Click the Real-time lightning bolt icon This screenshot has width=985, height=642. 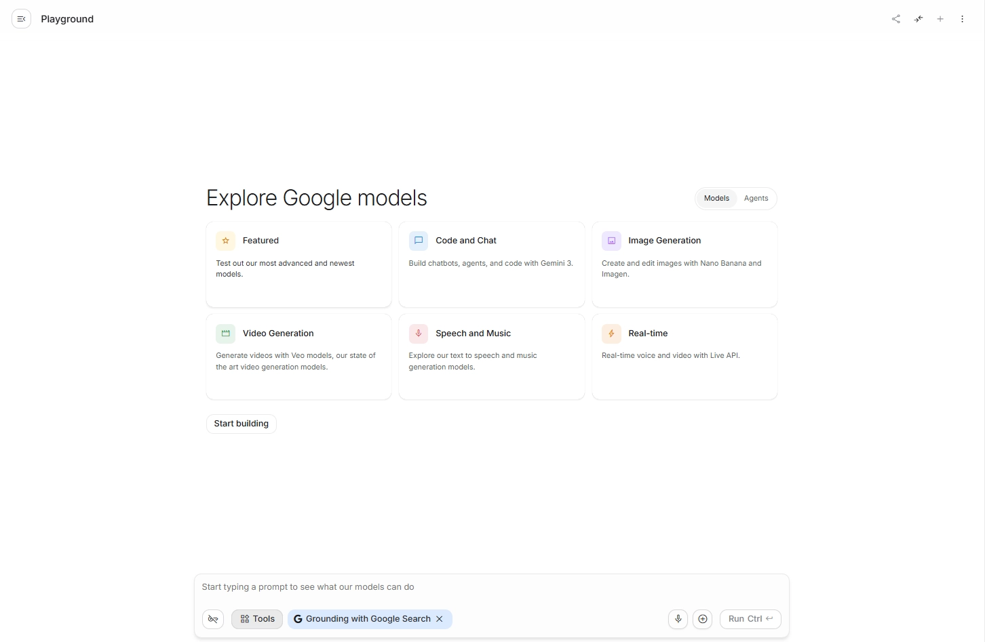point(611,334)
